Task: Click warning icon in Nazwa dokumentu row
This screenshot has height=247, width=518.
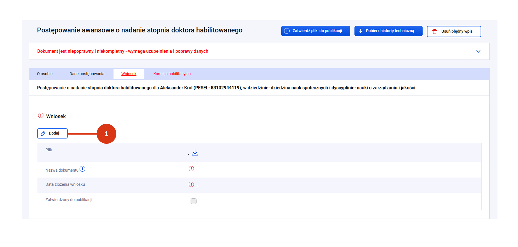Action: point(191,169)
